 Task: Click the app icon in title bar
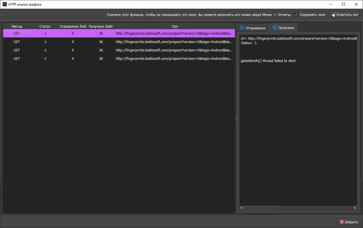click(5, 4)
